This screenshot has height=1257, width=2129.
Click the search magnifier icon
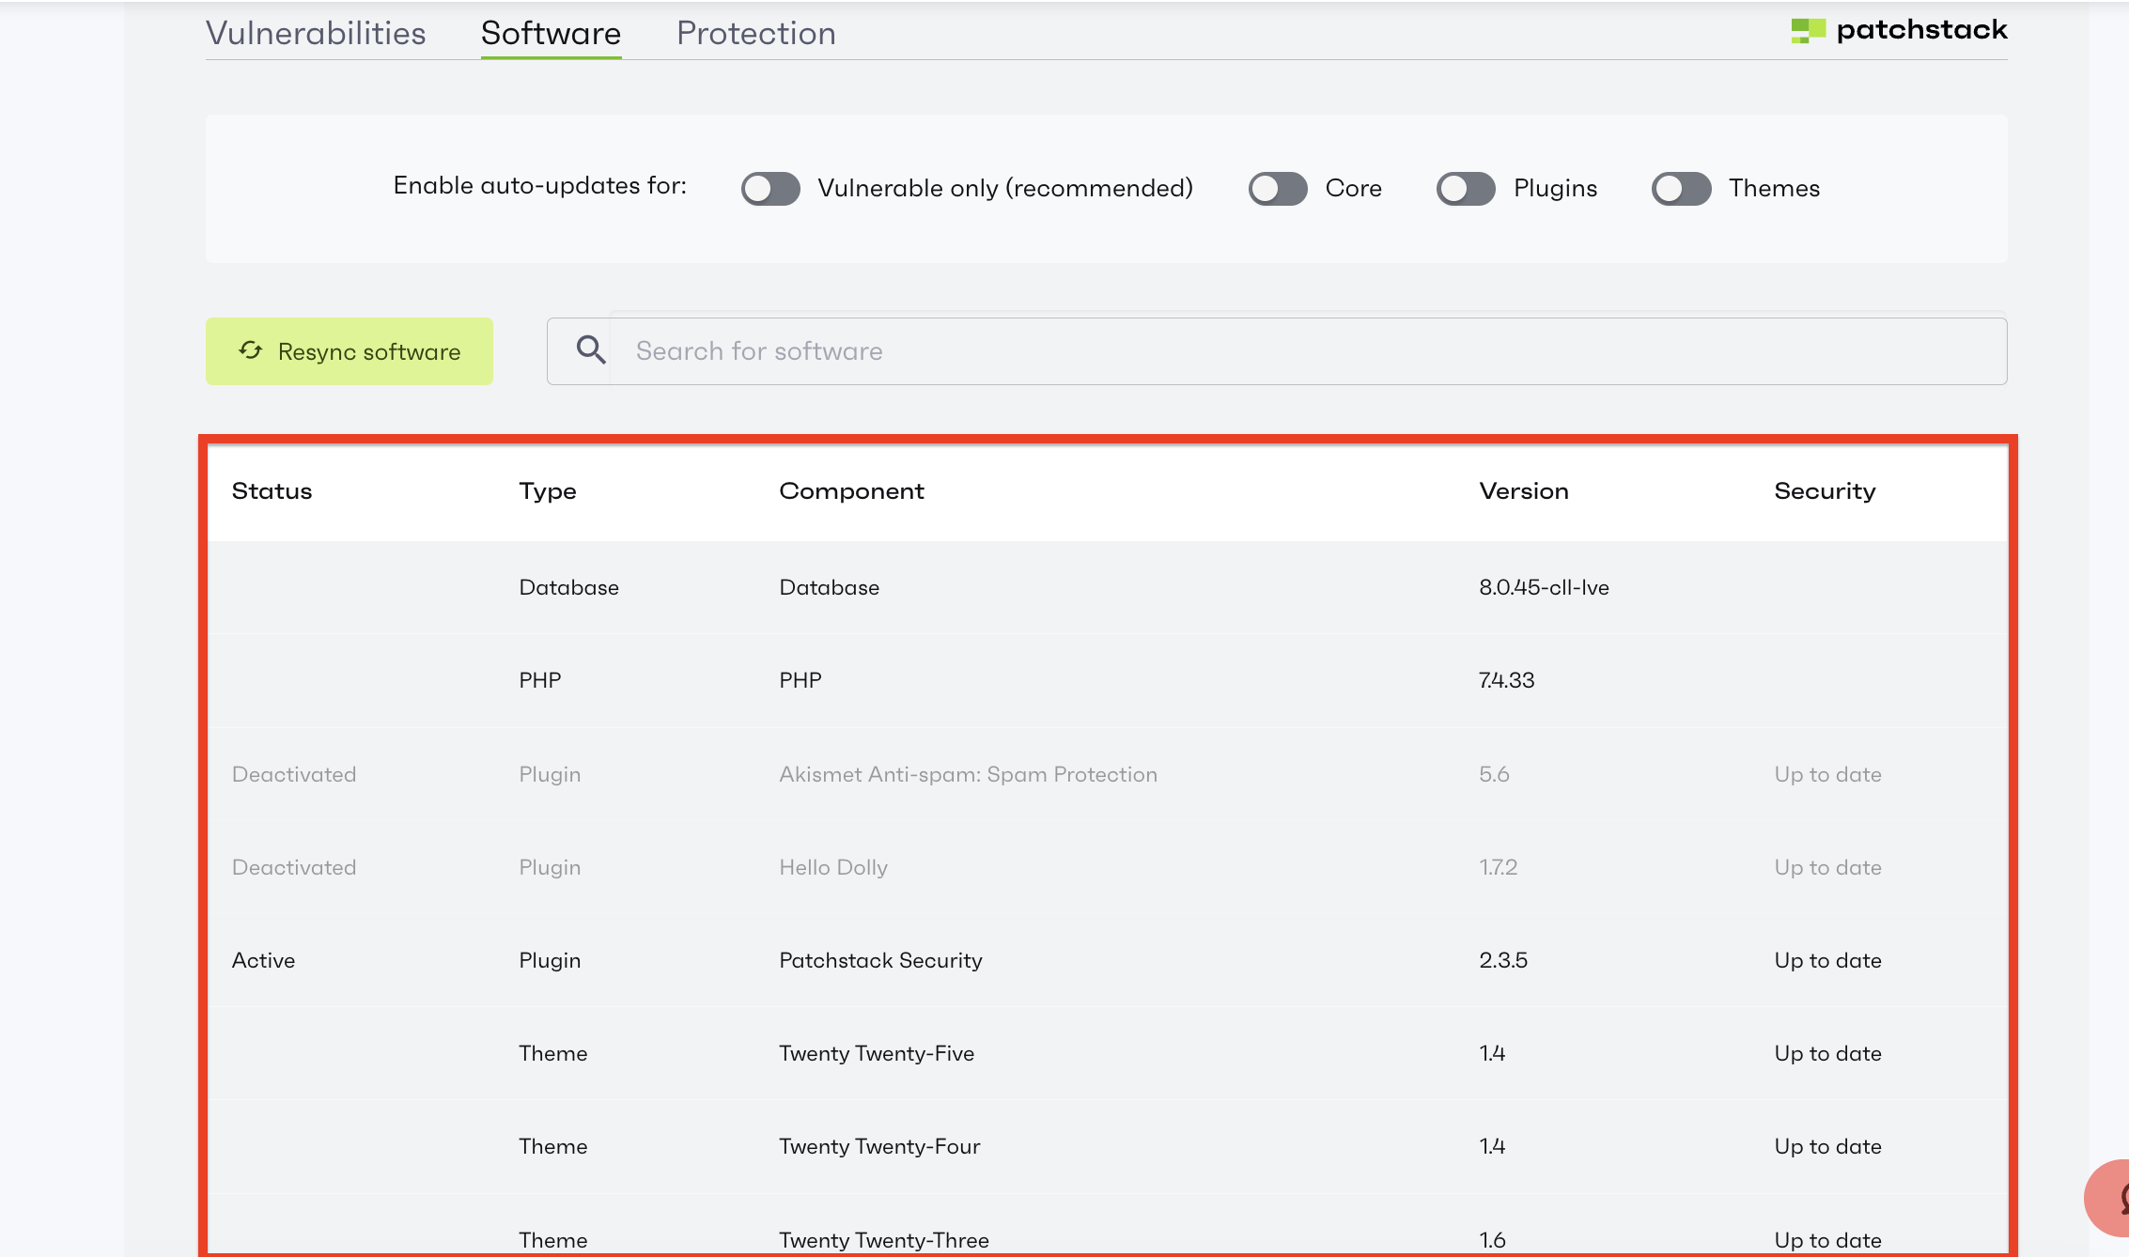pos(591,349)
